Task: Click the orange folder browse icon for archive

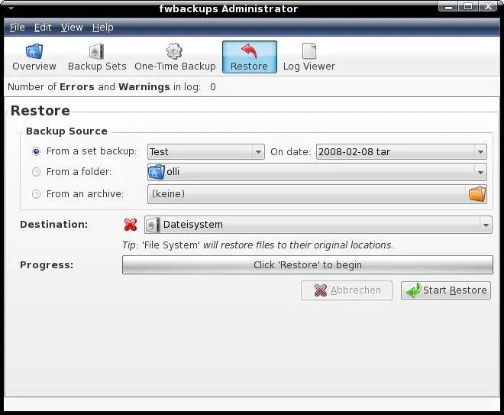Action: tap(477, 194)
